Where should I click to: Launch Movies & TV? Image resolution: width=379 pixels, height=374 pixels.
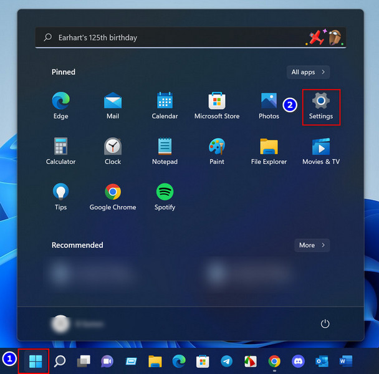[321, 151]
